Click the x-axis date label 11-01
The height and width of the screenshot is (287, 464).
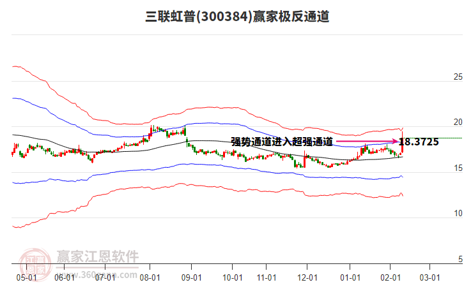click(x=267, y=278)
